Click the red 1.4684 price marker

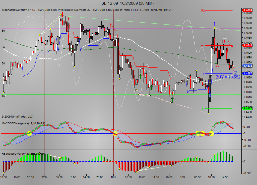pos(247,10)
